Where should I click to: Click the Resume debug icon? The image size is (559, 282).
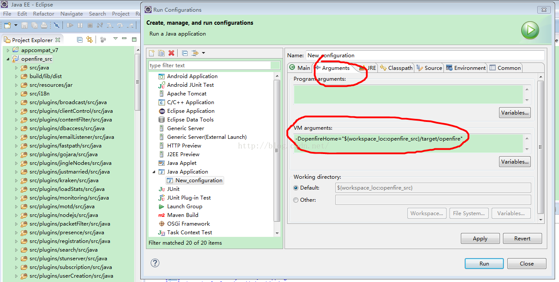[x=69, y=26]
